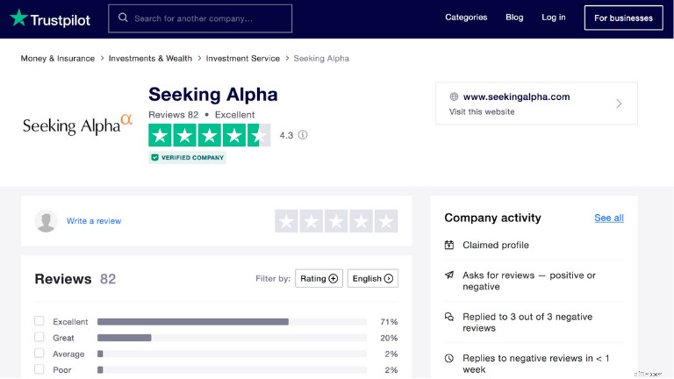This screenshot has height=379, width=674.
Task: Click the Reviews 82 section heading
Action: tap(75, 279)
